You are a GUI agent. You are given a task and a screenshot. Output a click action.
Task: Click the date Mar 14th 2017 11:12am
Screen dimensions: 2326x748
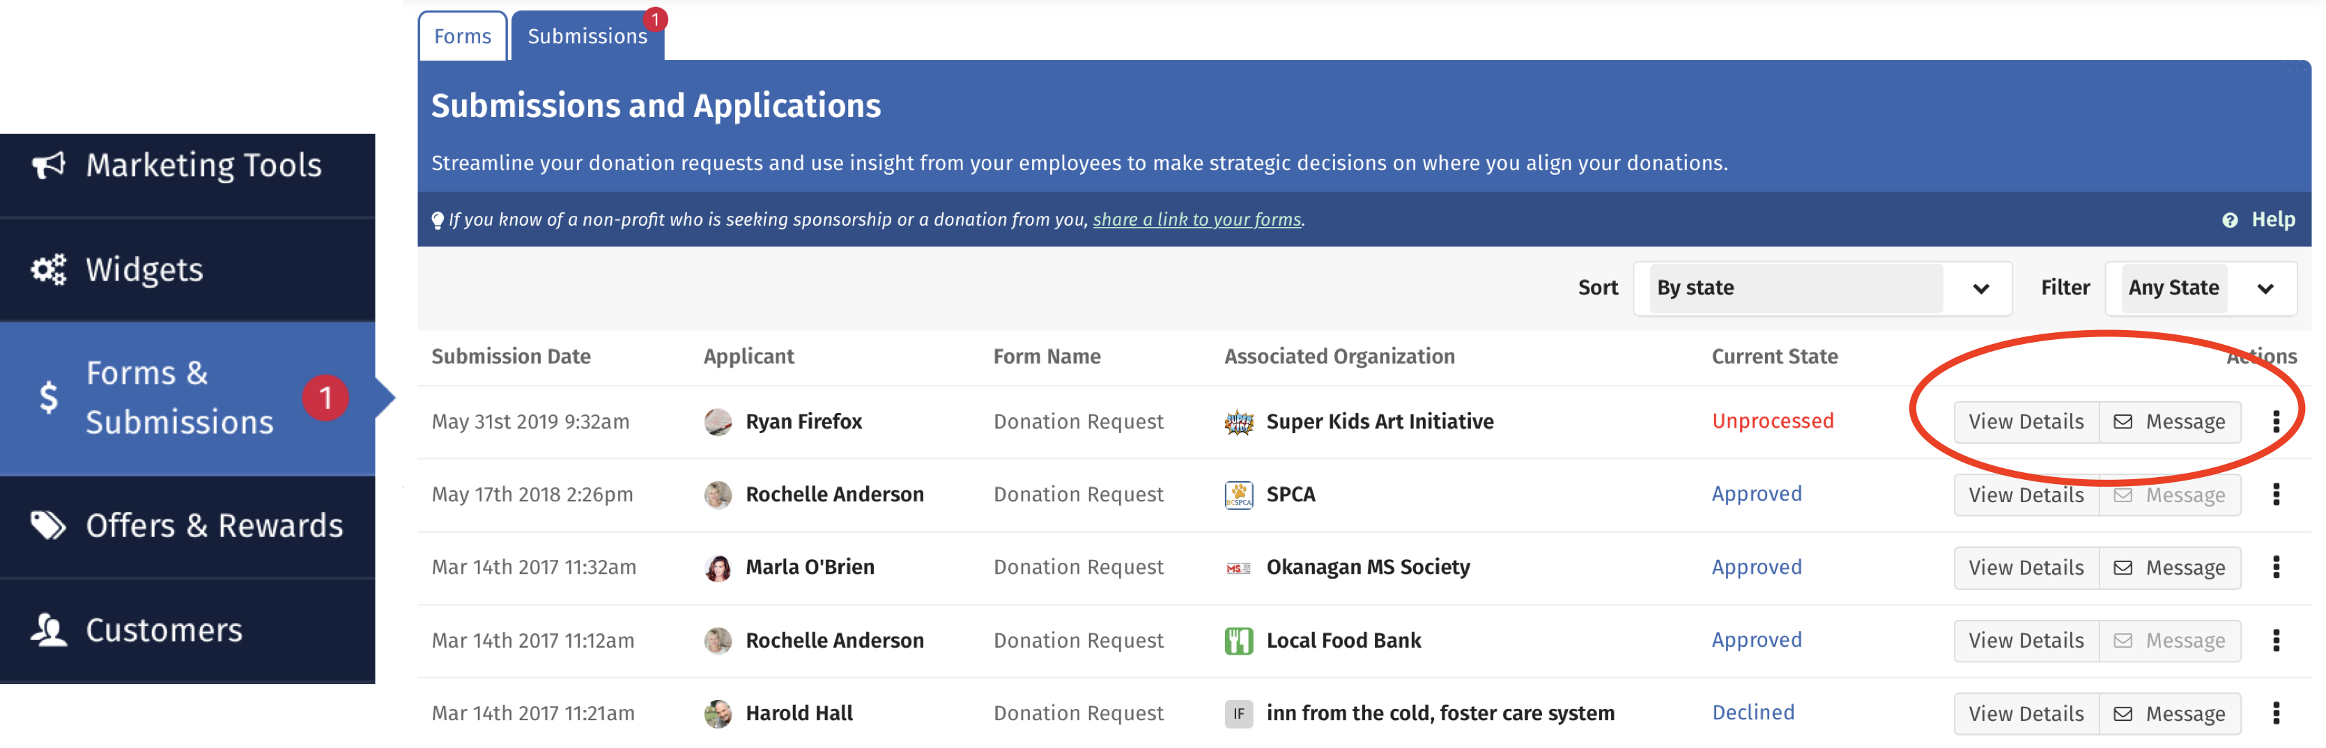coord(533,641)
